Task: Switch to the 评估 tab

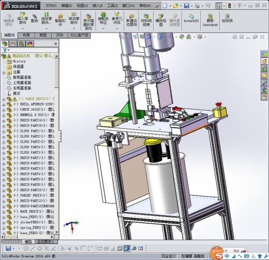Action: coord(59,35)
